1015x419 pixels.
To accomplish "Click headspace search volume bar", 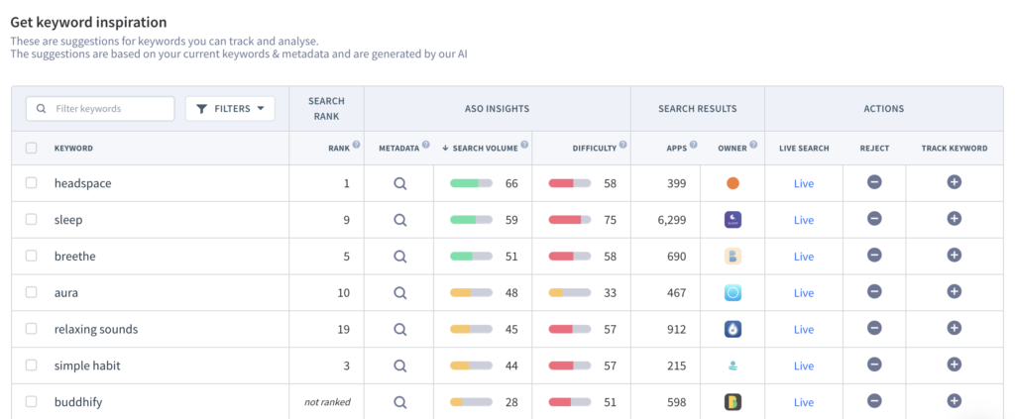I will [x=471, y=183].
